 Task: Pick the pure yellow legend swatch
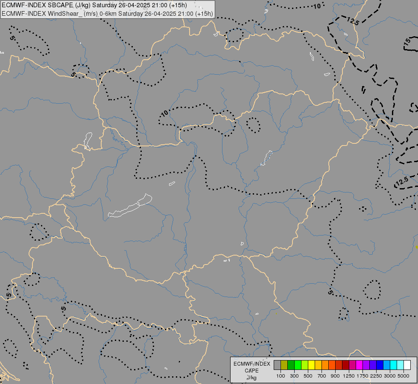pyautogui.click(x=311, y=365)
